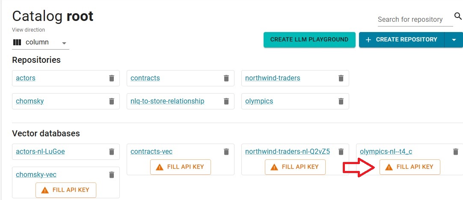Click trash icon for contracts repository

[226, 78]
